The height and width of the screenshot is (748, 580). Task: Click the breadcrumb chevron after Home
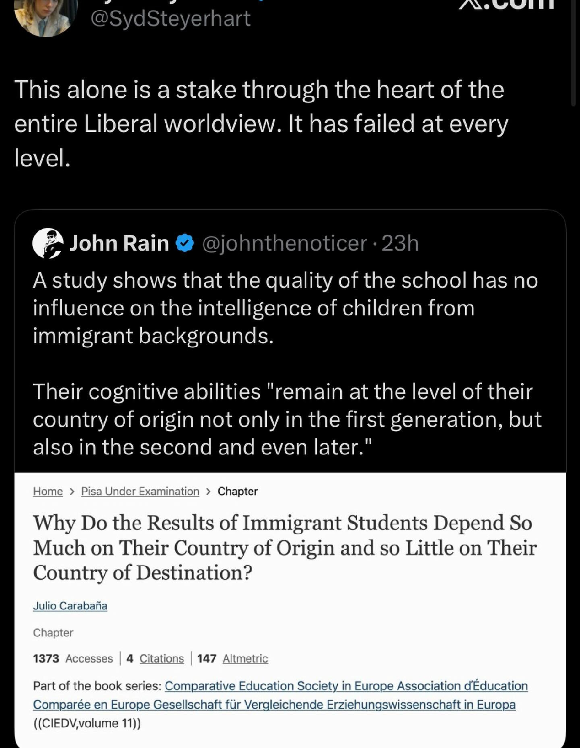coord(72,492)
